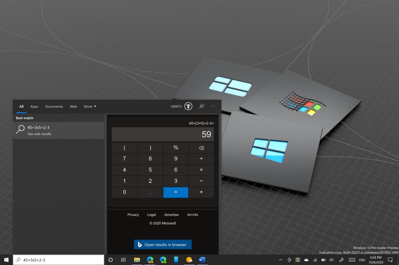Click the 8 key on the calculator
The height and width of the screenshot is (265, 399).
[150, 159]
